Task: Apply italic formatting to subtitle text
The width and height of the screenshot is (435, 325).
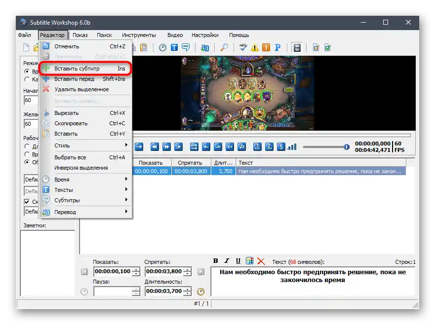Action: (227, 261)
